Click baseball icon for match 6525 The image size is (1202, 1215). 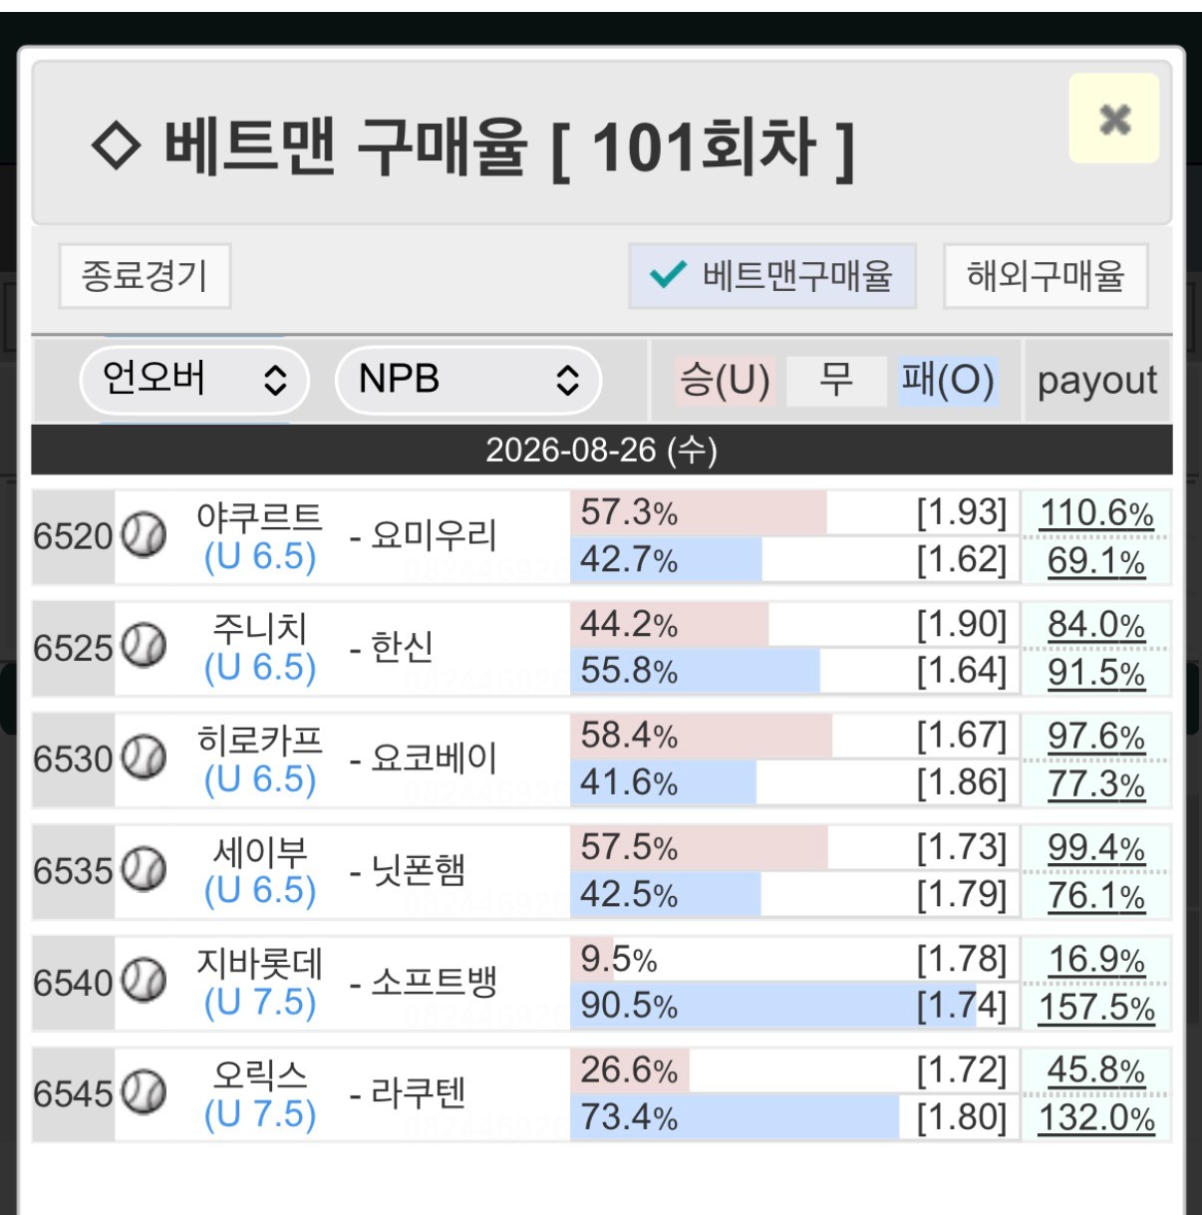pyautogui.click(x=144, y=647)
